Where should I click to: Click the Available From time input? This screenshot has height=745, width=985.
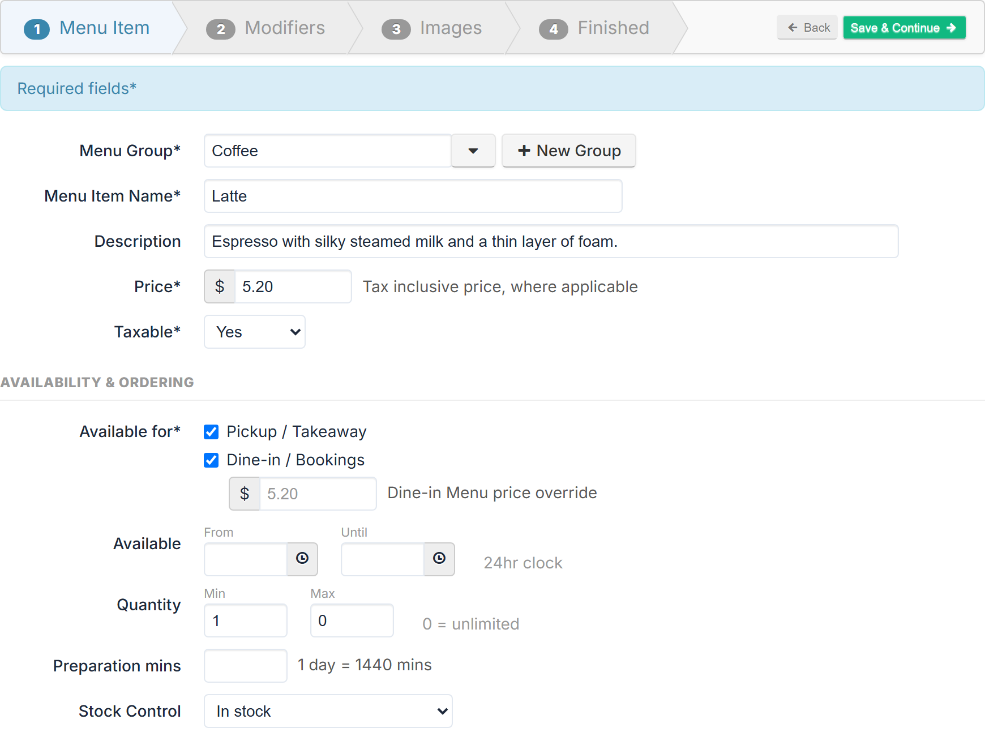pos(246,559)
